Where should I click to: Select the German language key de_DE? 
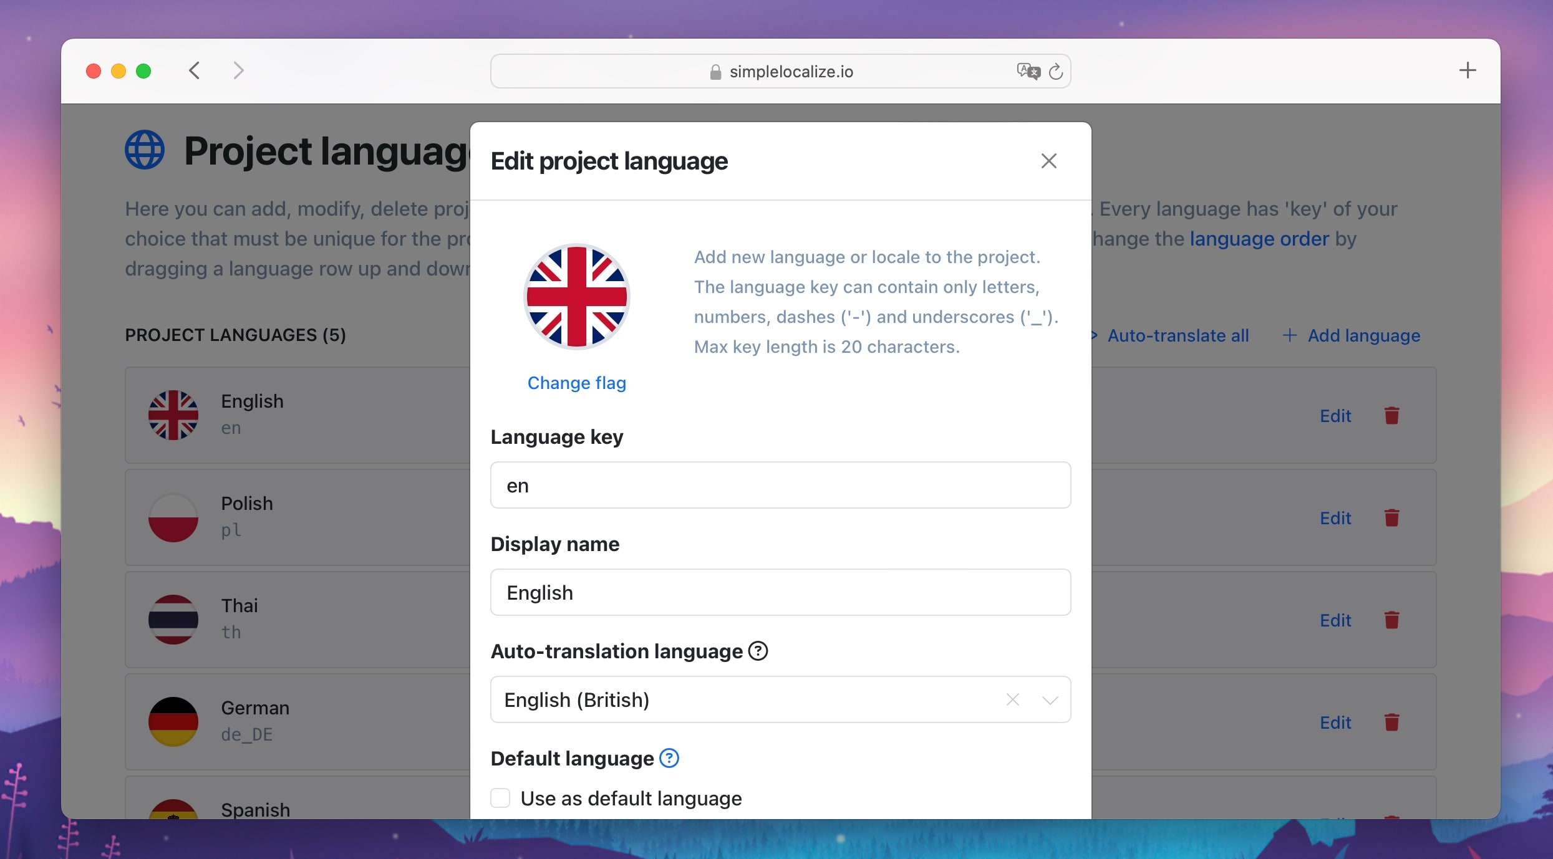[x=247, y=734]
